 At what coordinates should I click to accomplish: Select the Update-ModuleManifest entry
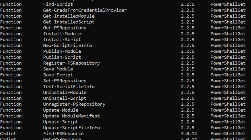(x=72, y=116)
